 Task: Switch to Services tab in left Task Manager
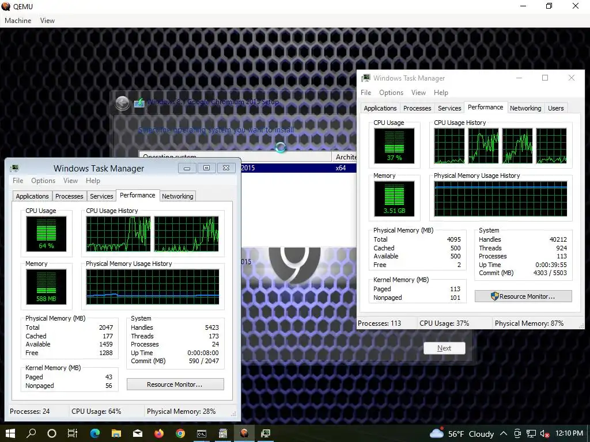101,196
